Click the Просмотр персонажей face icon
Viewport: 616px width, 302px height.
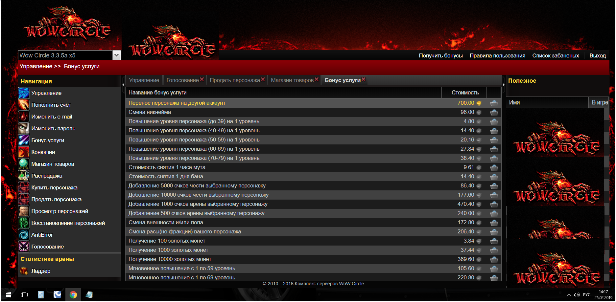tap(24, 211)
